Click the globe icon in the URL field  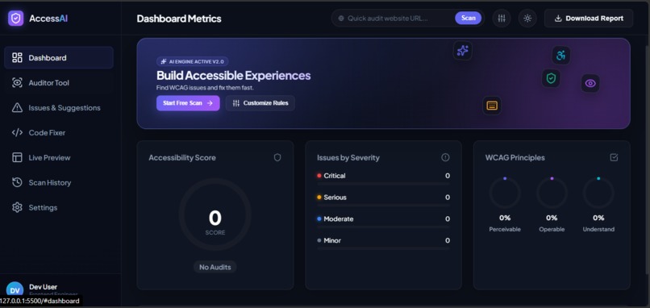pyautogui.click(x=341, y=19)
